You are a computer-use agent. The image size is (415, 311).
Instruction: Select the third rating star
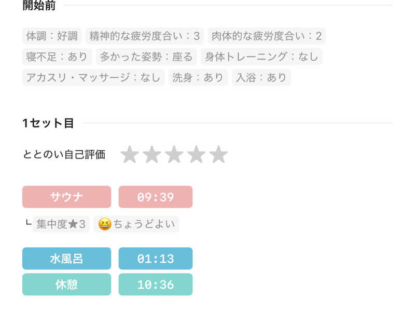point(174,154)
